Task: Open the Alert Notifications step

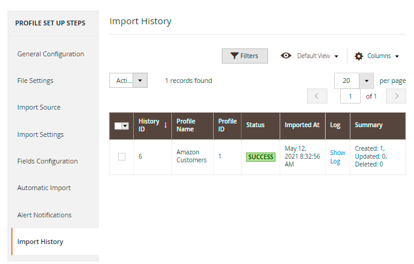Action: point(44,215)
